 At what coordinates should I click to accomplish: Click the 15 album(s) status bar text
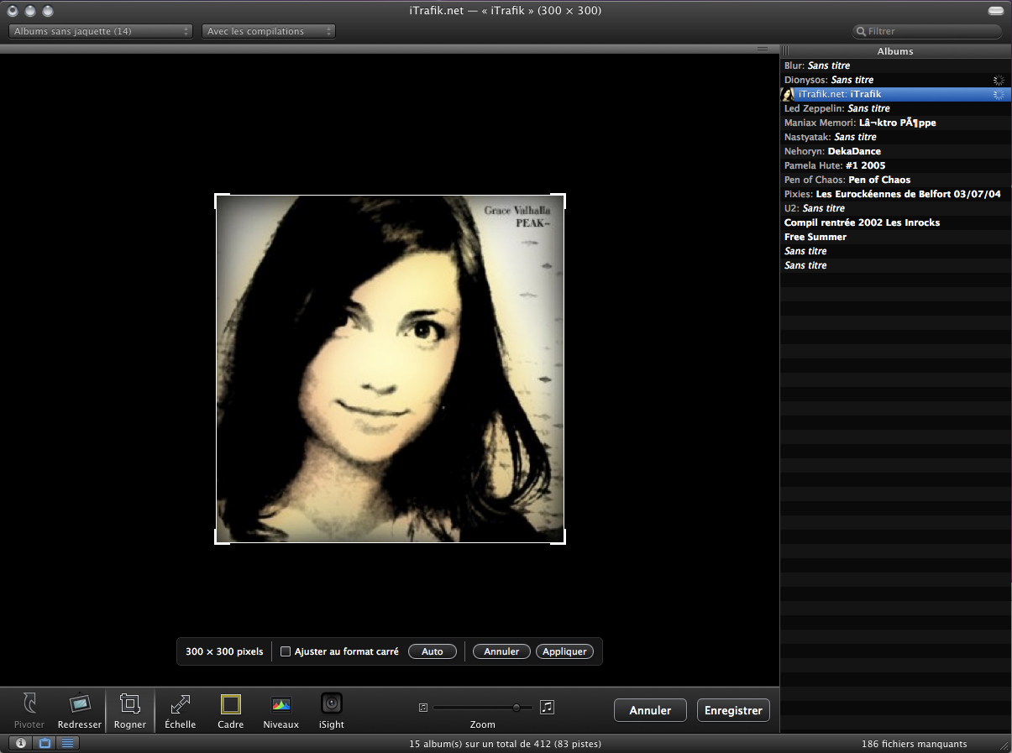pos(505,744)
